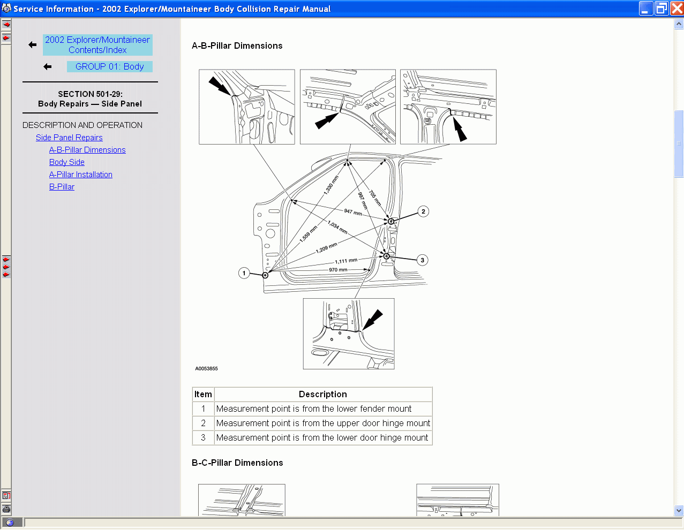Click the upper B-pillar detail inset
The height and width of the screenshot is (530, 684).
pos(448,107)
